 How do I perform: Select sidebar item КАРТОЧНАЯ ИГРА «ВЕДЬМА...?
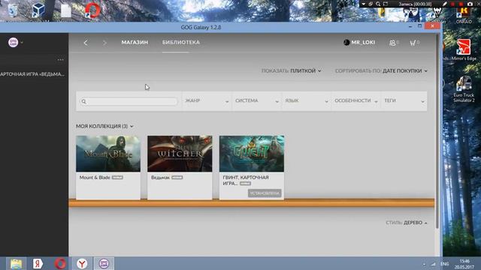pos(32,74)
